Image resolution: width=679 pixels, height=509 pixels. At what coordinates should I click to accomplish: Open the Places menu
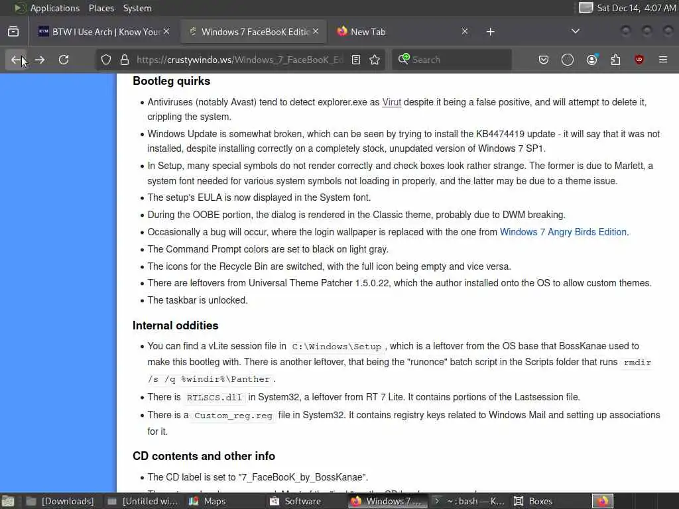(x=101, y=8)
